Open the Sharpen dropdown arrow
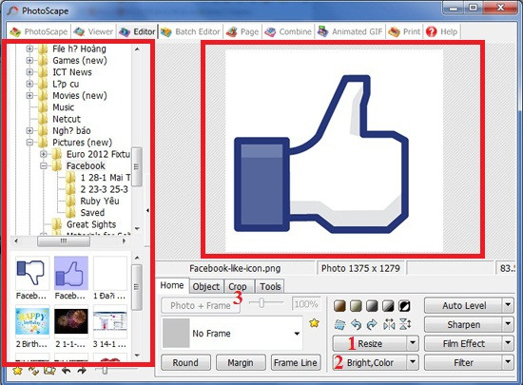The image size is (523, 385). click(508, 324)
